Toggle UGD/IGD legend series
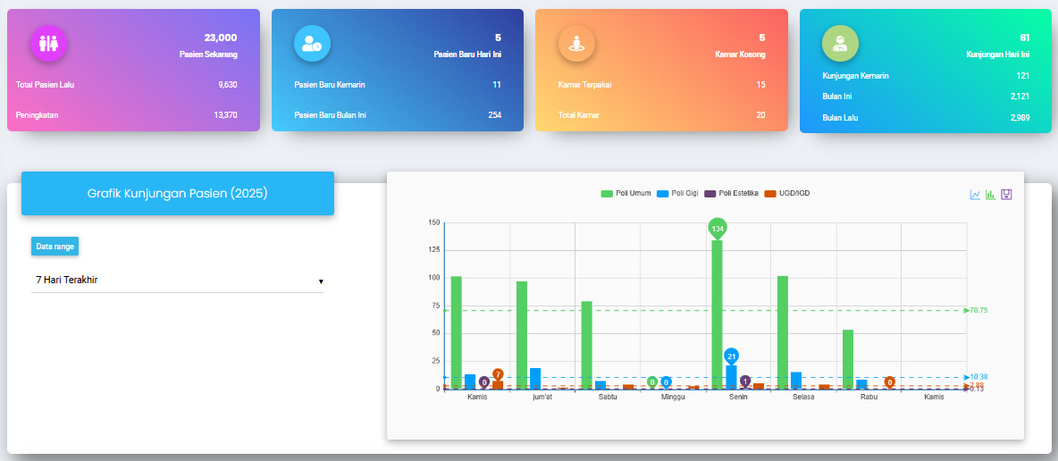This screenshot has height=461, width=1058. [786, 193]
